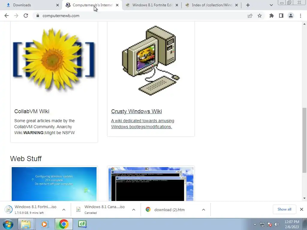Screen dimensions: 307x230
Task: Open the CollabVM Wiki title link
Action: tap(32, 111)
